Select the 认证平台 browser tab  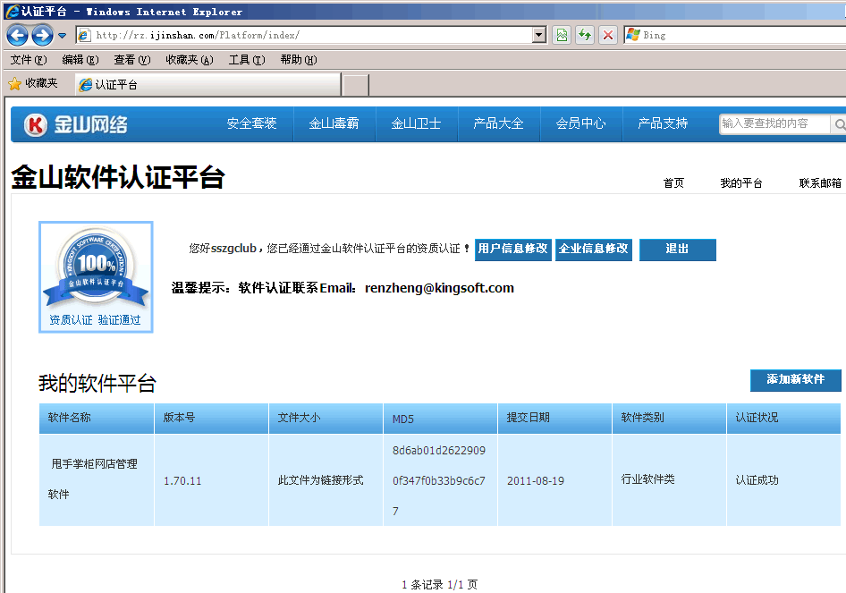point(207,84)
